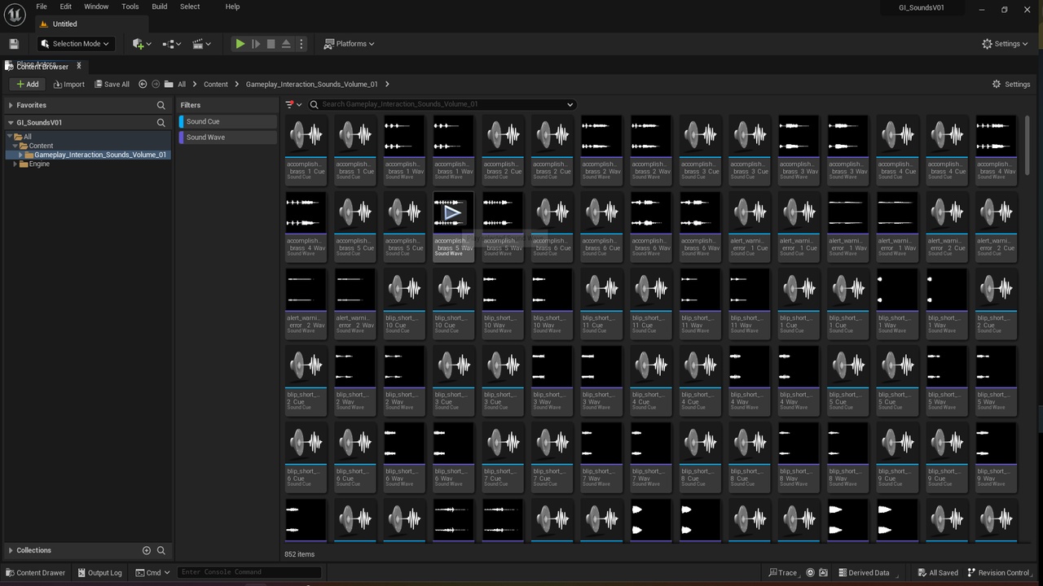Expand the Collections section
The height and width of the screenshot is (586, 1043).
pyautogui.click(x=11, y=550)
